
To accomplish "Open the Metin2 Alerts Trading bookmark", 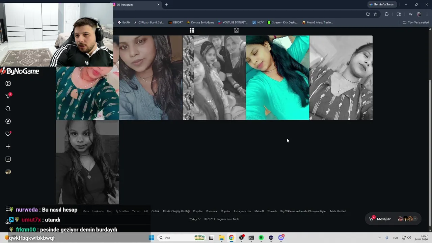I will click(x=317, y=23).
